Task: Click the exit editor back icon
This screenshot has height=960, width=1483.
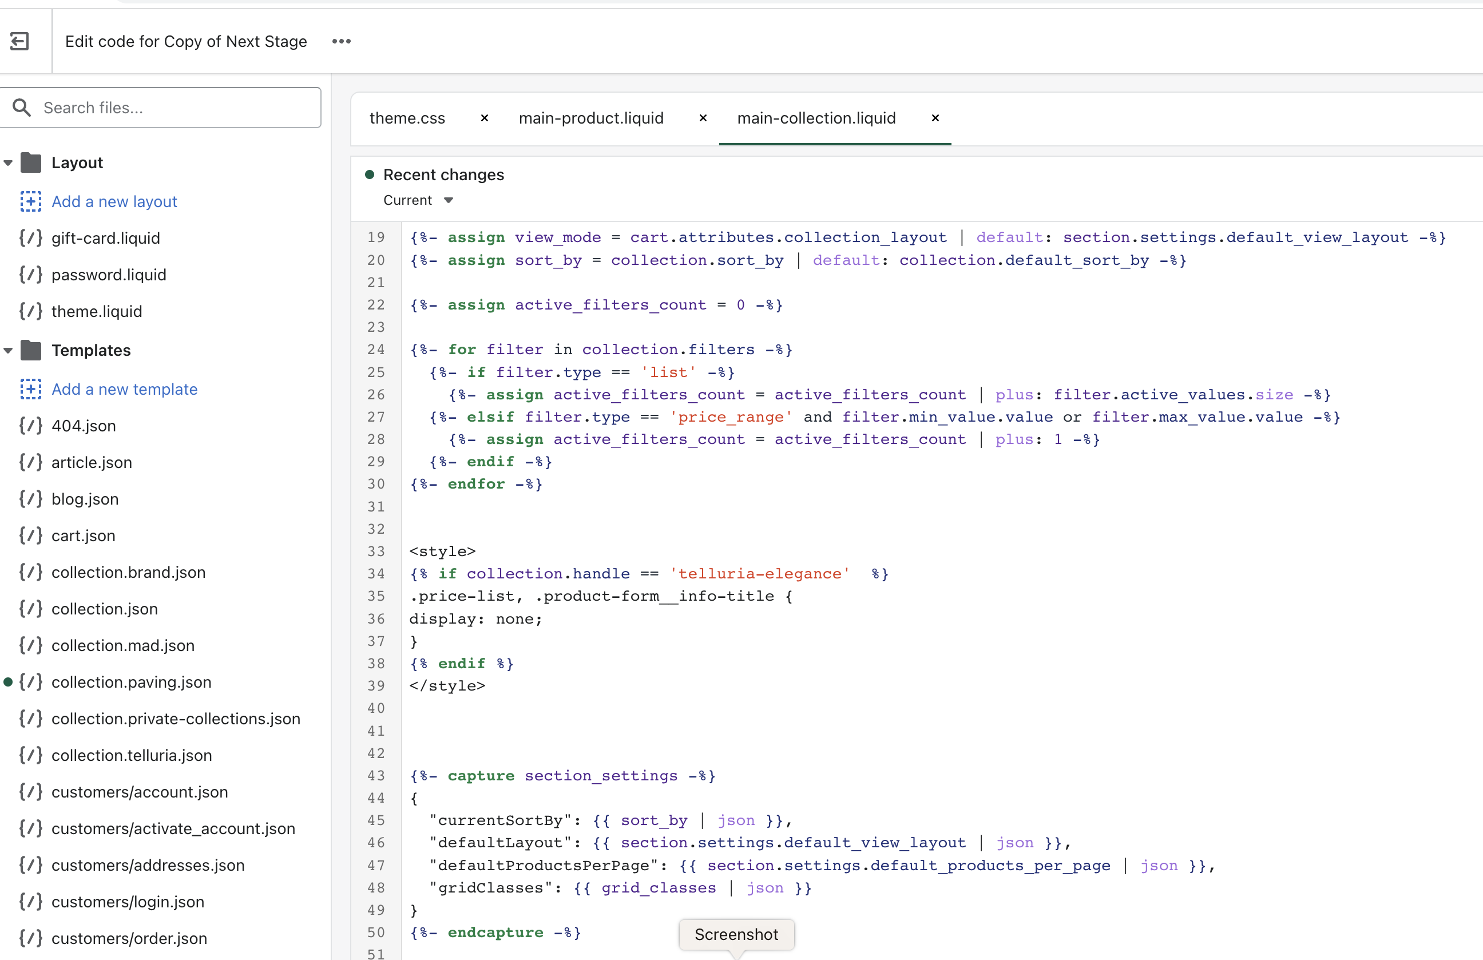Action: tap(20, 41)
